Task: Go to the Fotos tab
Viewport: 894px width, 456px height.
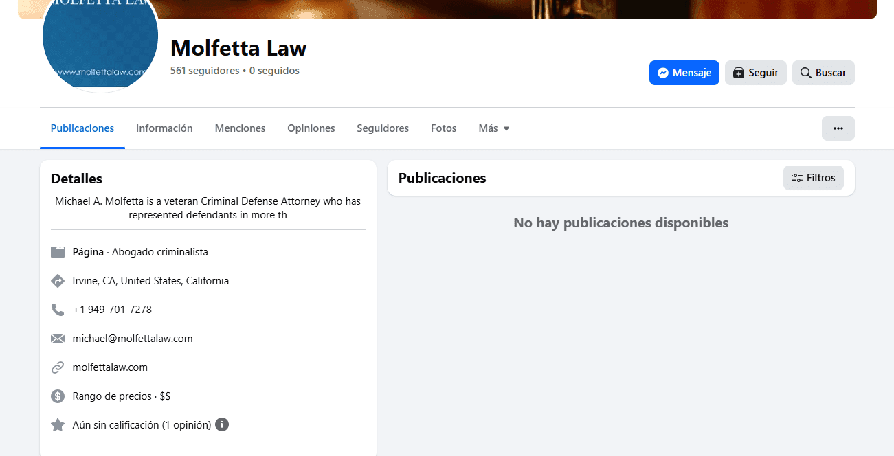Action: 443,128
